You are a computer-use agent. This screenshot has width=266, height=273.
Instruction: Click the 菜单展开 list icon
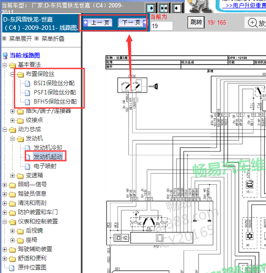(4, 39)
